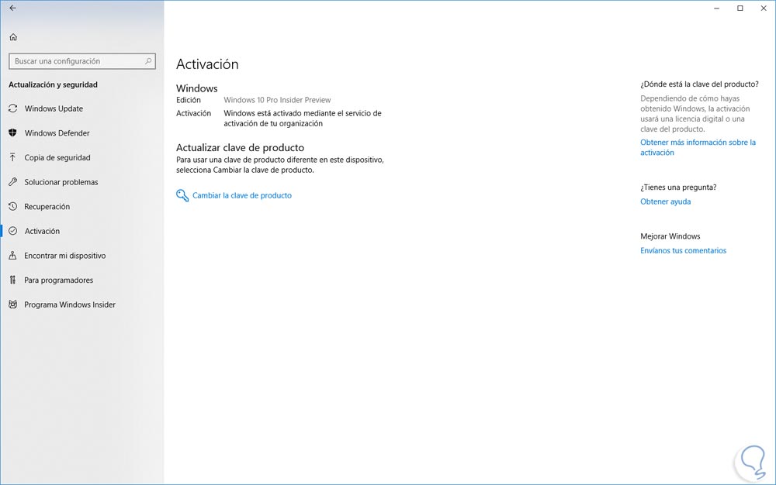Click the Windows Defender shield icon
The width and height of the screenshot is (776, 485).
pyautogui.click(x=13, y=132)
